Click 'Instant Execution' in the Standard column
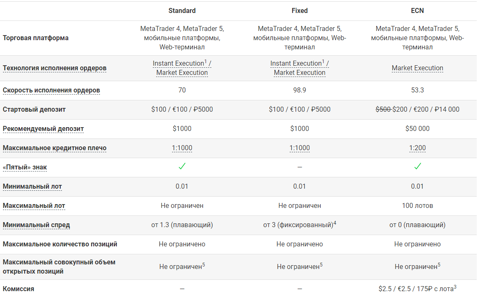This screenshot has height=297, width=478. [x=178, y=64]
